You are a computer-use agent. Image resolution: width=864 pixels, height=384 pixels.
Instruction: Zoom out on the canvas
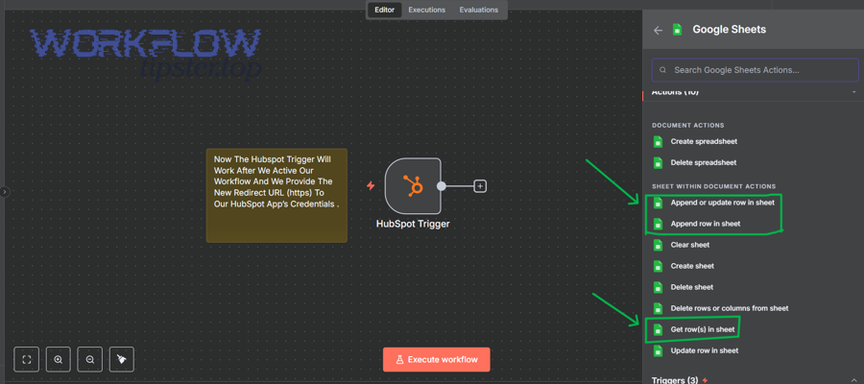tap(90, 360)
